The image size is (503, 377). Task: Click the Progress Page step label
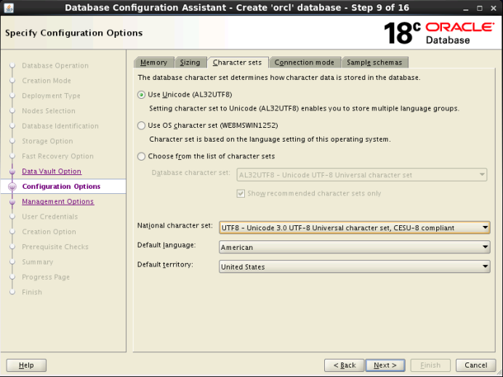point(46,277)
